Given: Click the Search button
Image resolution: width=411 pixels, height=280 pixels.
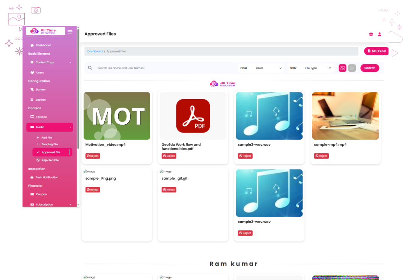Looking at the screenshot, I should point(370,68).
